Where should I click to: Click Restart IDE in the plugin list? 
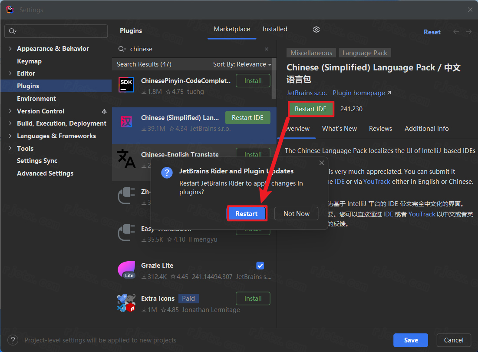[x=247, y=118]
